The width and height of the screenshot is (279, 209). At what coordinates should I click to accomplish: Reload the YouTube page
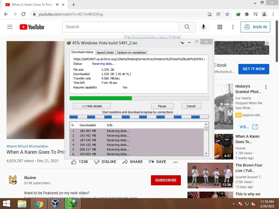(x=23, y=14)
